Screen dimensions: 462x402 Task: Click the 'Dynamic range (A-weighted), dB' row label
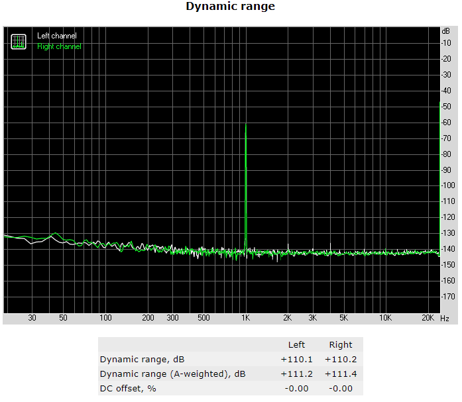pyautogui.click(x=172, y=374)
